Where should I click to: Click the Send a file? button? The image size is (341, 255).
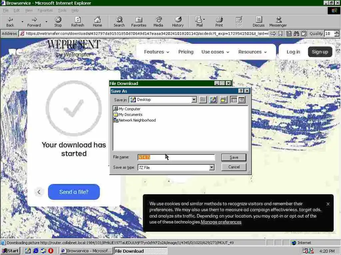click(74, 192)
